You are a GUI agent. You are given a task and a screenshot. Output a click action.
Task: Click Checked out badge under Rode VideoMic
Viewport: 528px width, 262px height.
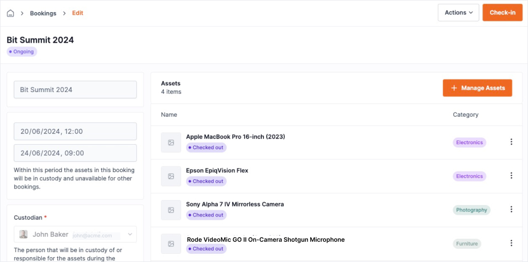(x=206, y=249)
